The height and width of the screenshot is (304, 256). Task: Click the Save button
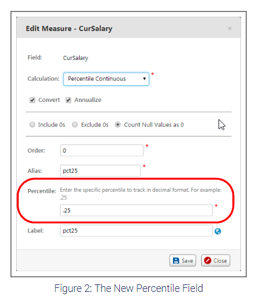183,260
